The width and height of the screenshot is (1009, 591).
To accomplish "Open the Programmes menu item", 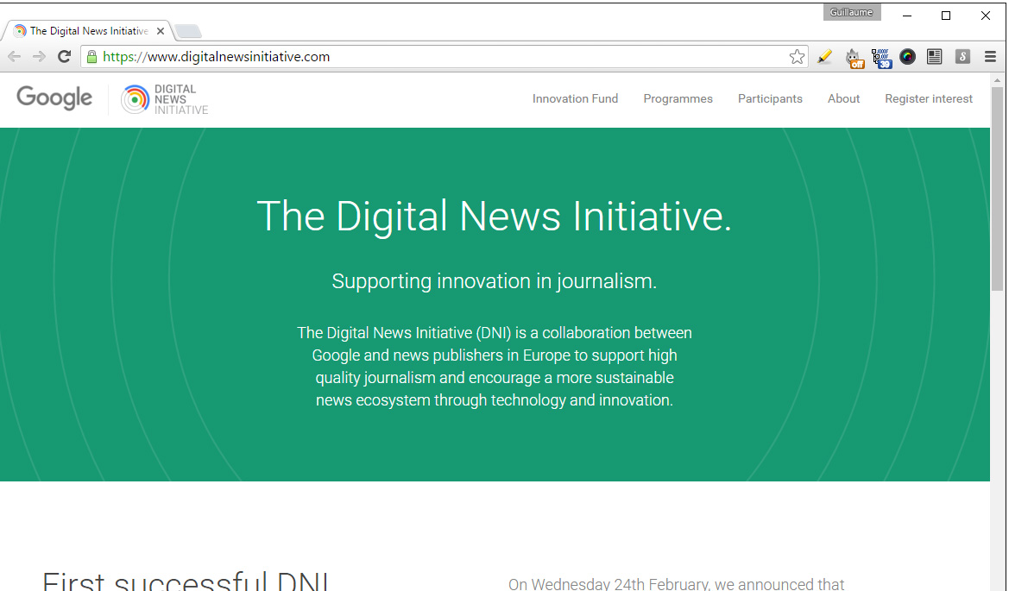I will [x=678, y=98].
